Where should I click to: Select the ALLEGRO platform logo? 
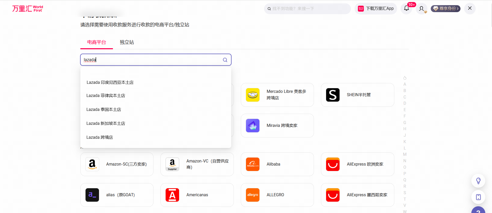click(x=252, y=195)
